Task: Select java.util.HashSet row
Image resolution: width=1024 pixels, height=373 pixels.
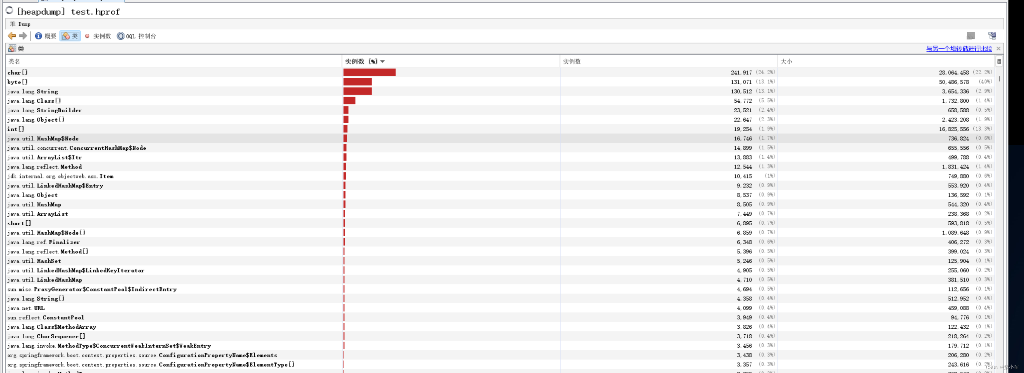Action: coord(500,261)
